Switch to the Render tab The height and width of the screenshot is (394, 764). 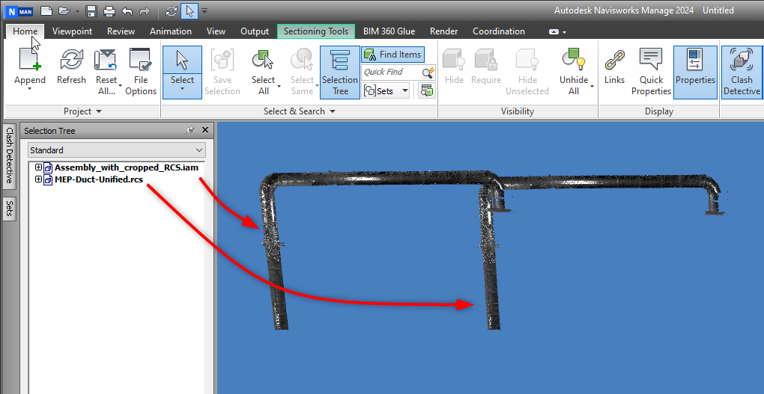click(443, 31)
